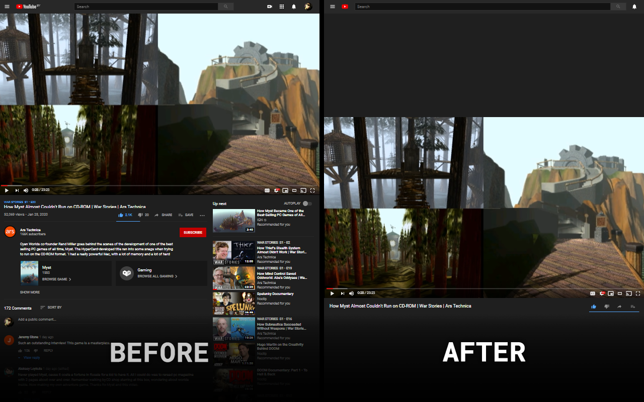Image resolution: width=644 pixels, height=402 pixels.
Task: Click SAVE to add to playlist
Action: (186, 215)
